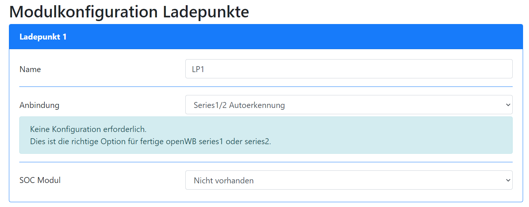
Task: Click the word 'series2' in the info box
Action: click(258, 141)
